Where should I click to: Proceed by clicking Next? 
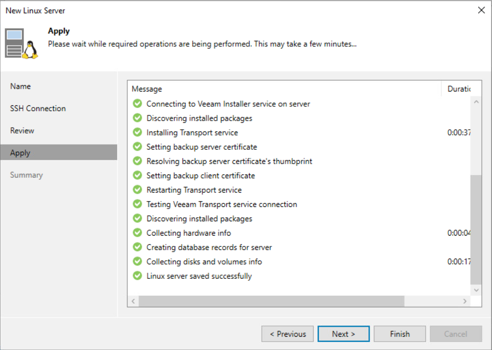(x=343, y=334)
